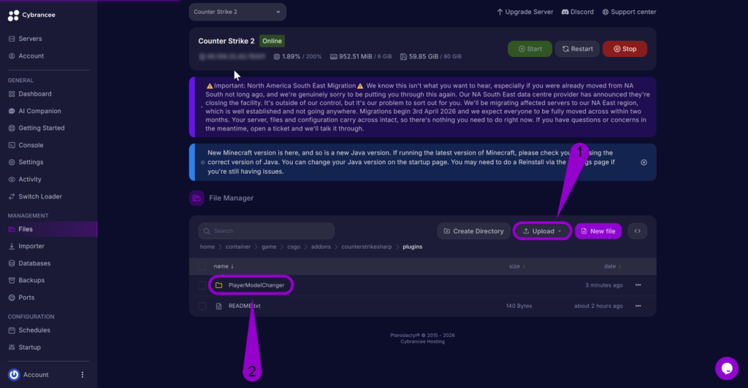748x388 pixels.
Task: Open the Upload dropdown
Action: [543, 231]
